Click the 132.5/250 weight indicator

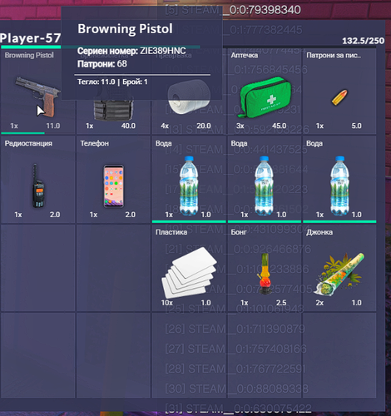363,41
